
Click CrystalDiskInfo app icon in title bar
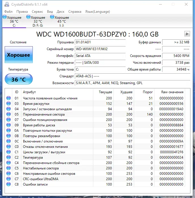coord(7,5)
